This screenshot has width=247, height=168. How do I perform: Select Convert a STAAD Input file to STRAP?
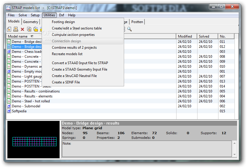point(83,63)
